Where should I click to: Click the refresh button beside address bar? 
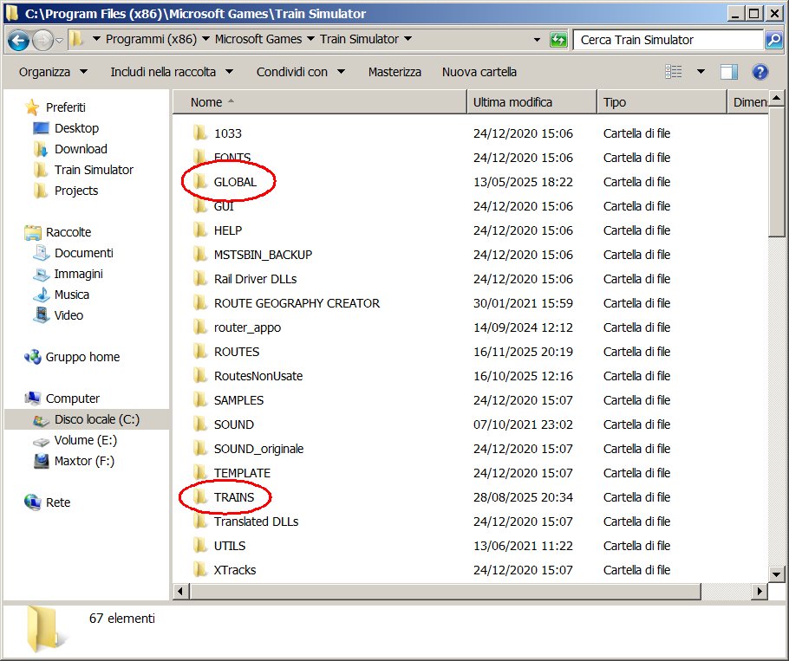coord(558,40)
